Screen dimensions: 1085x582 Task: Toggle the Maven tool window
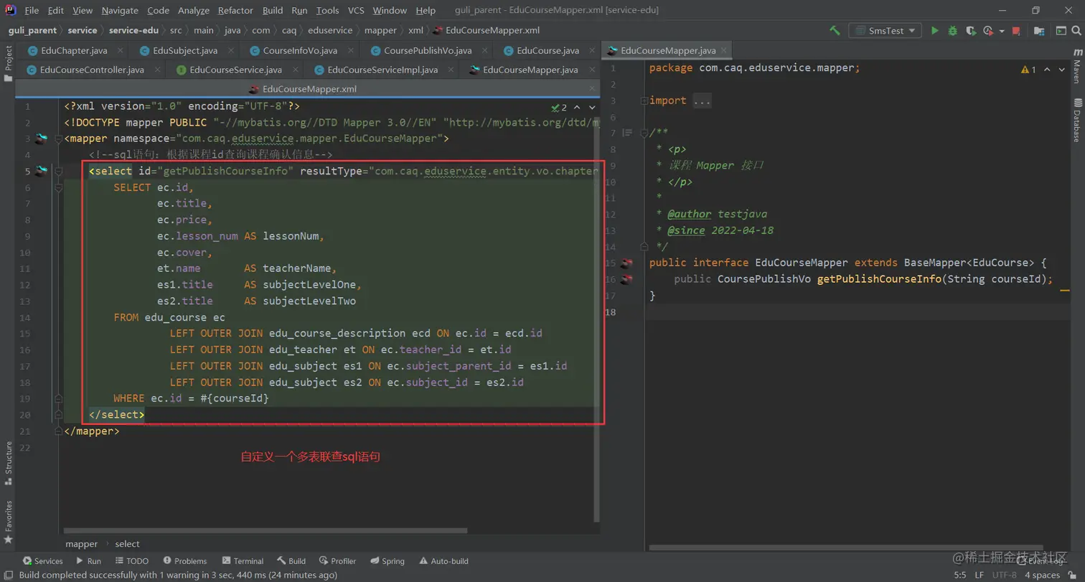pyautogui.click(x=1076, y=66)
